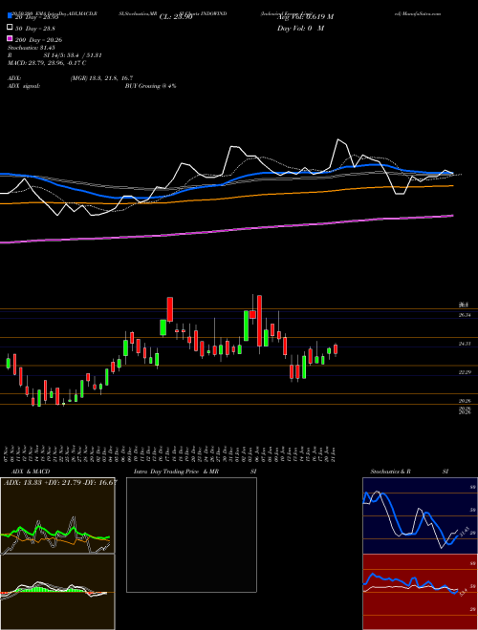
Task: Click 'ADX: 13.33 +DY: 21.79 -DY: 16.67' header
Action: (x=60, y=482)
